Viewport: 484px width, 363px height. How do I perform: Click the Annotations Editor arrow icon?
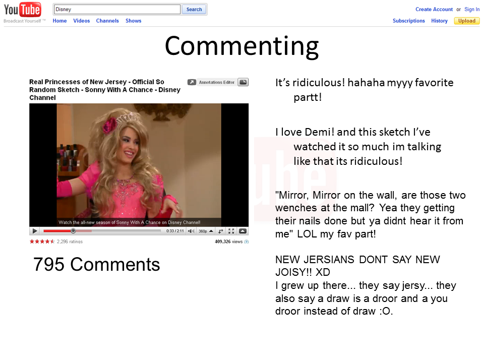pyautogui.click(x=192, y=82)
